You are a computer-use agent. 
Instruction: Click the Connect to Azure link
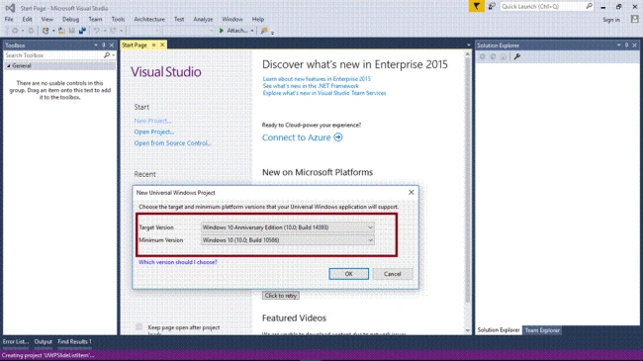coord(296,137)
